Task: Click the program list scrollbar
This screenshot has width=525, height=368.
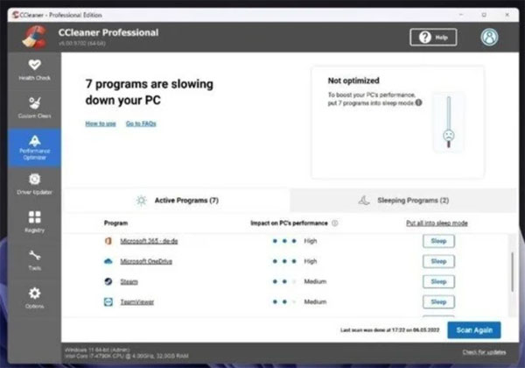Action: click(512, 272)
